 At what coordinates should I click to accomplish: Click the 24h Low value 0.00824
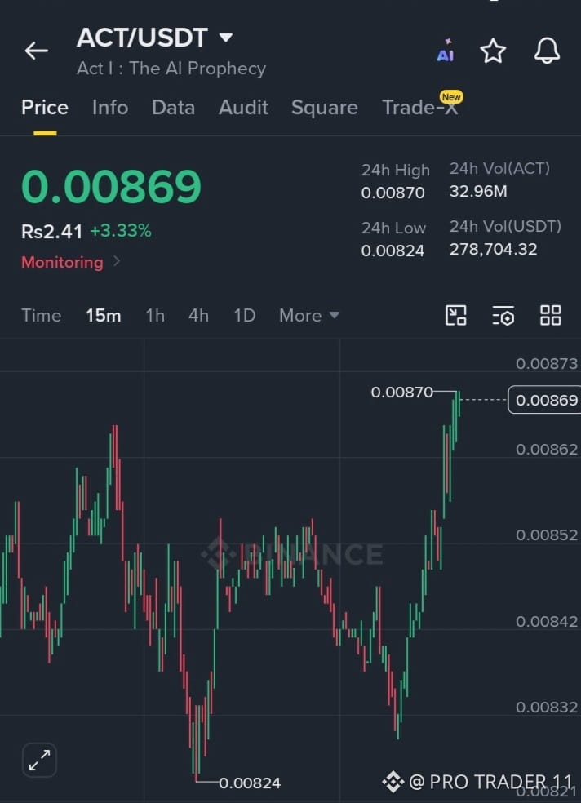point(393,251)
